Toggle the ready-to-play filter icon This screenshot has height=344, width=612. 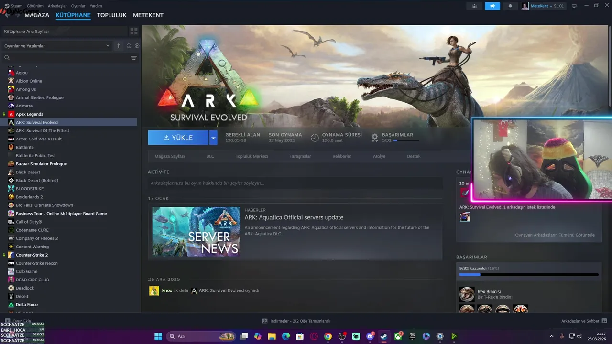tap(137, 46)
